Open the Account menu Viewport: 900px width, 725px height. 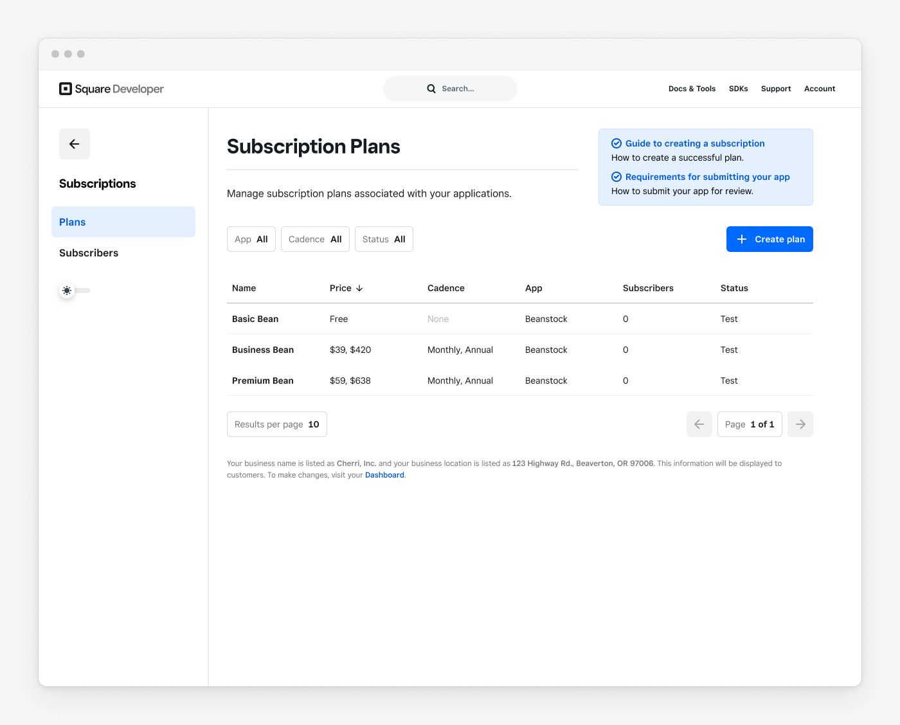[x=820, y=89]
